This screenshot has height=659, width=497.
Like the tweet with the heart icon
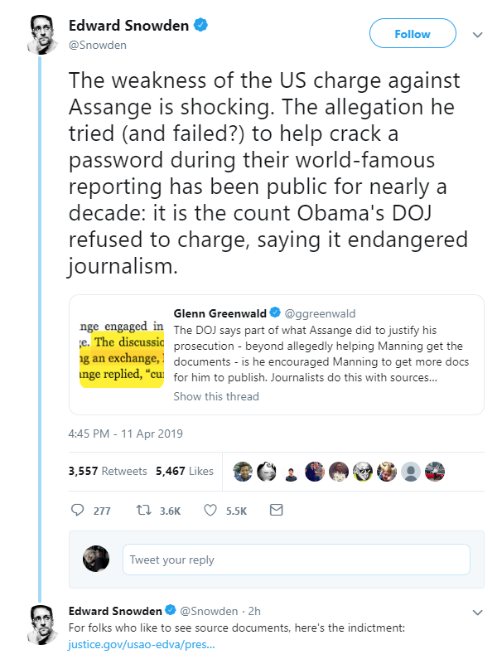(x=210, y=511)
